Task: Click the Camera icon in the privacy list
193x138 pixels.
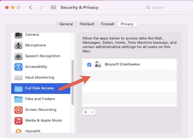Action: [x=19, y=35]
